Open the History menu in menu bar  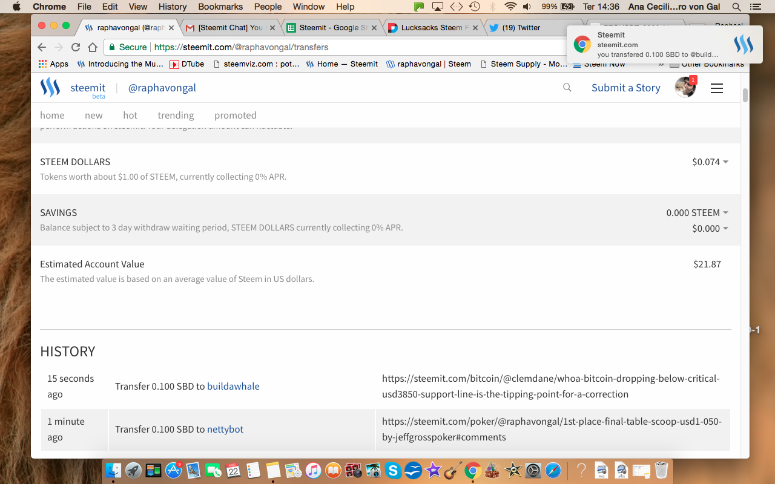173,7
